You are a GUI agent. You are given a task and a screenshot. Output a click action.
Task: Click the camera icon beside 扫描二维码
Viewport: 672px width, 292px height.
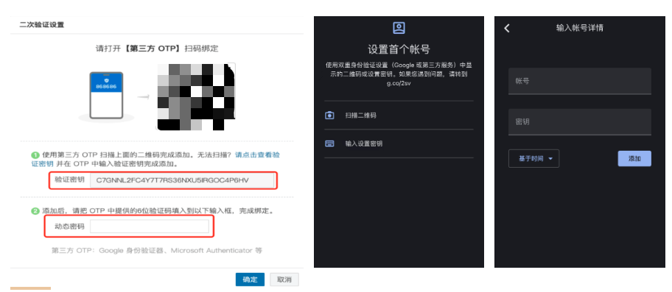[x=329, y=115]
